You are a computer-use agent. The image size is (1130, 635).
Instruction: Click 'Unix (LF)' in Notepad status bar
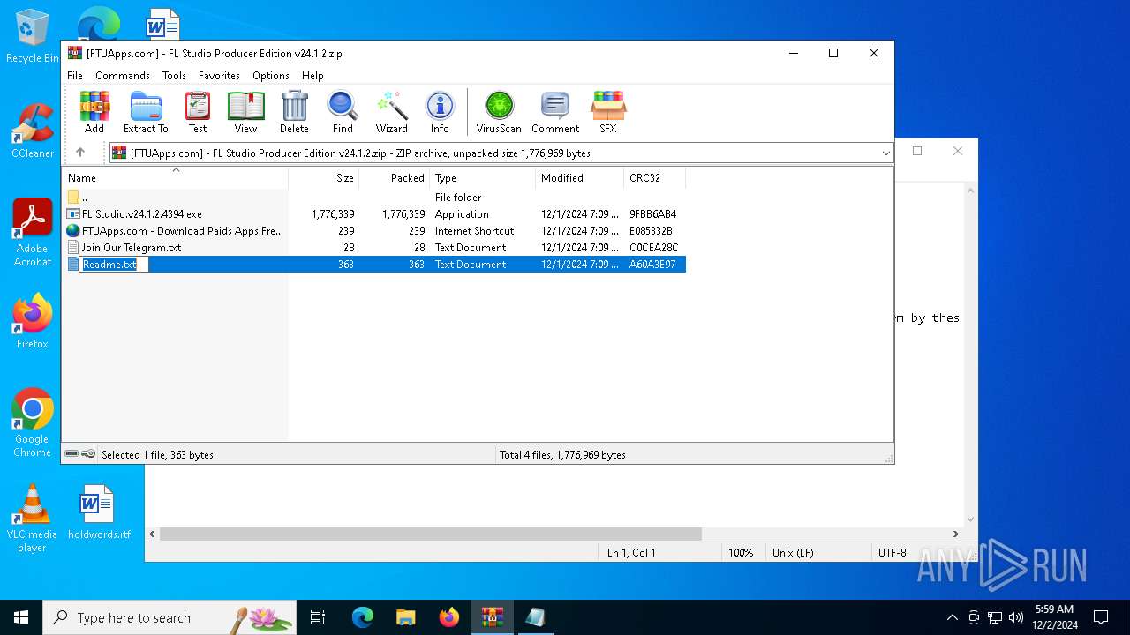pos(793,553)
